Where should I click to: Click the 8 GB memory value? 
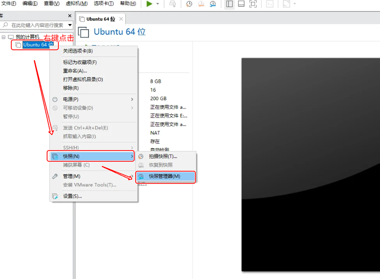click(x=155, y=81)
